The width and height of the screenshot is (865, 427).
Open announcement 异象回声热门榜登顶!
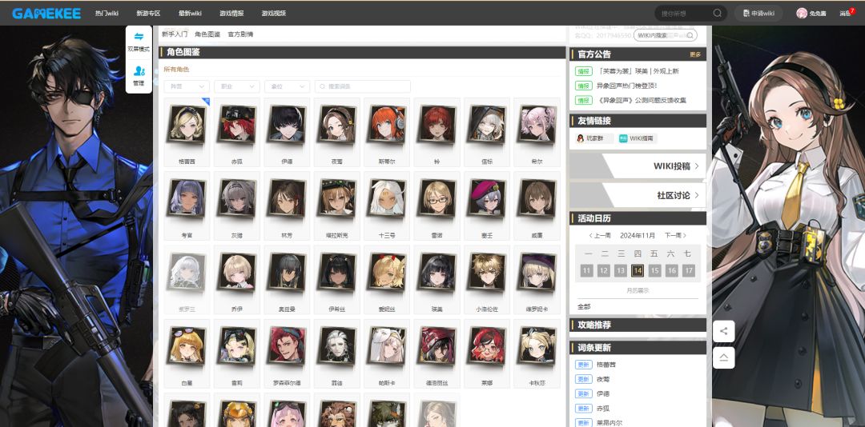626,86
